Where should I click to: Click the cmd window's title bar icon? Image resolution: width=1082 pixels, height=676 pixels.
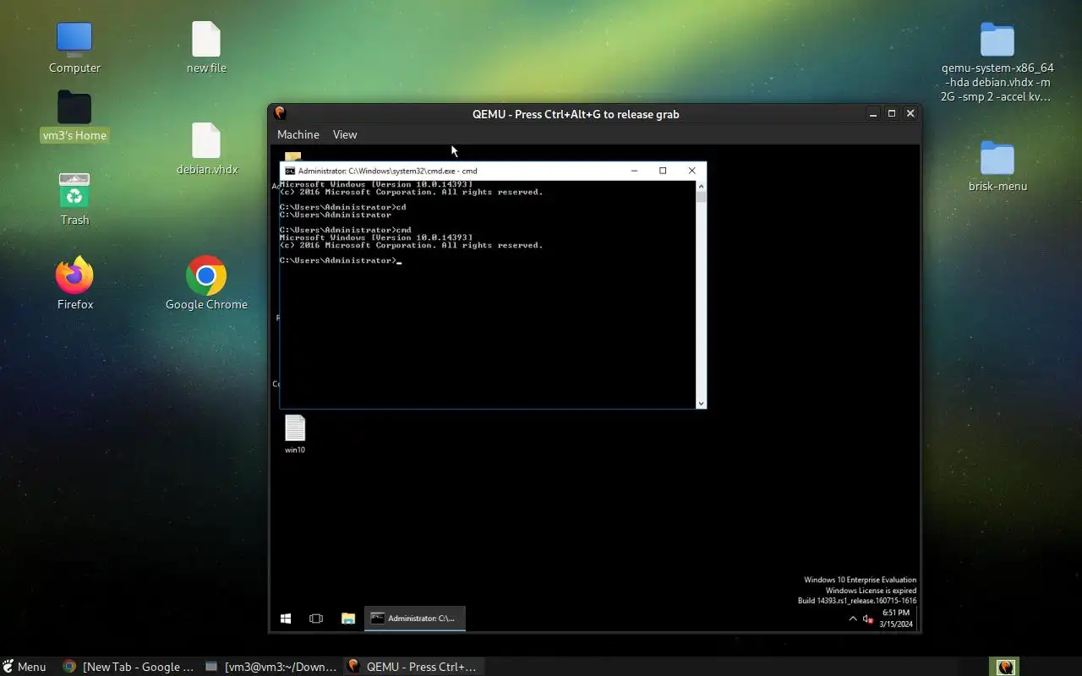[289, 171]
